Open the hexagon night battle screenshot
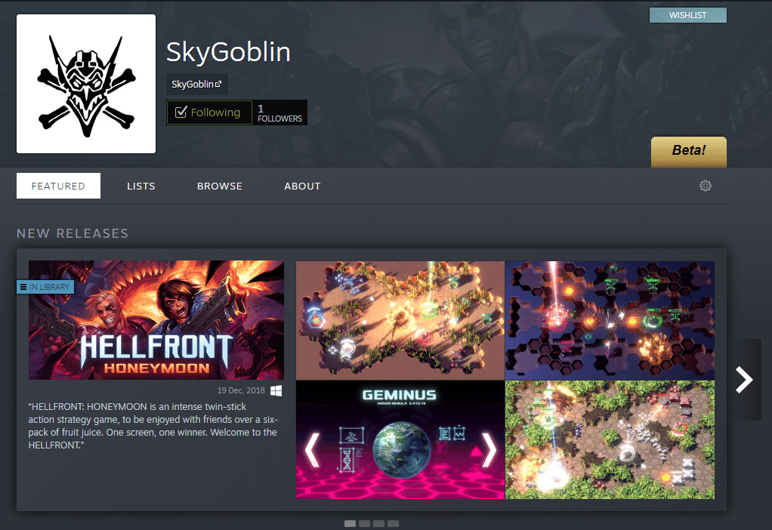Image resolution: width=772 pixels, height=530 pixels. pyautogui.click(x=610, y=320)
